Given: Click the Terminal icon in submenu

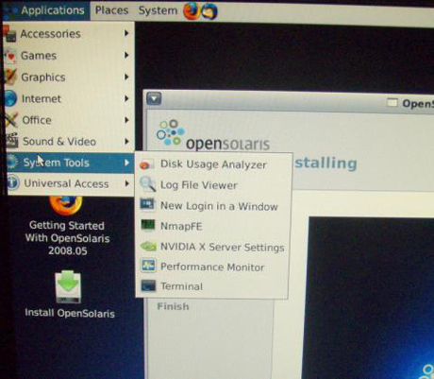Looking at the screenshot, I should click(148, 286).
